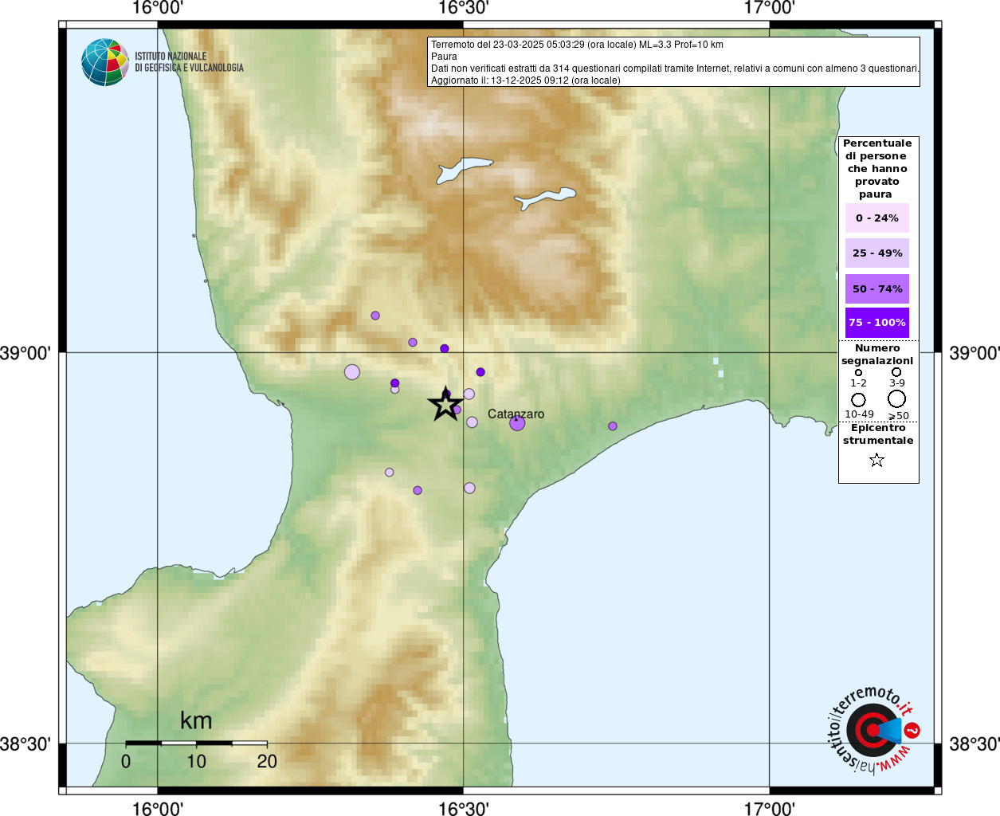Screen dimensions: 1000x816
Task: Click the 0 - 24% legend swatch
Action: click(877, 218)
